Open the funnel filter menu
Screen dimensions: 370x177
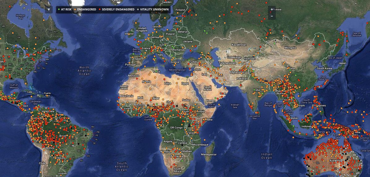[x=49, y=10]
